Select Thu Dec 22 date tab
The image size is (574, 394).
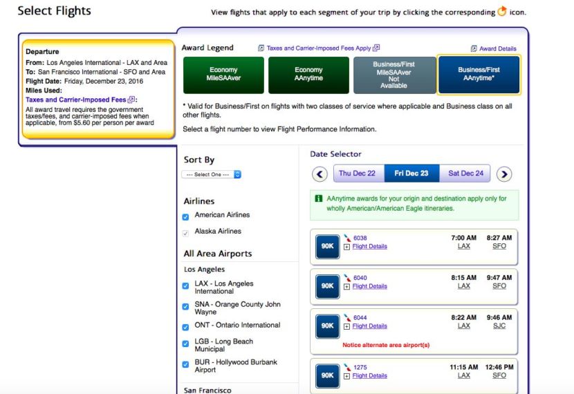point(359,173)
